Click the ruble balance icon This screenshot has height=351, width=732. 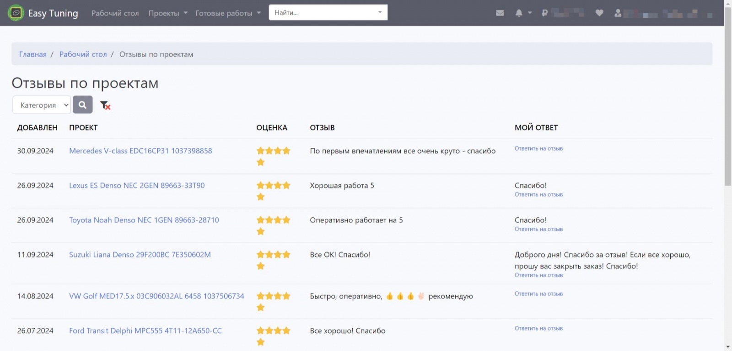(x=544, y=13)
